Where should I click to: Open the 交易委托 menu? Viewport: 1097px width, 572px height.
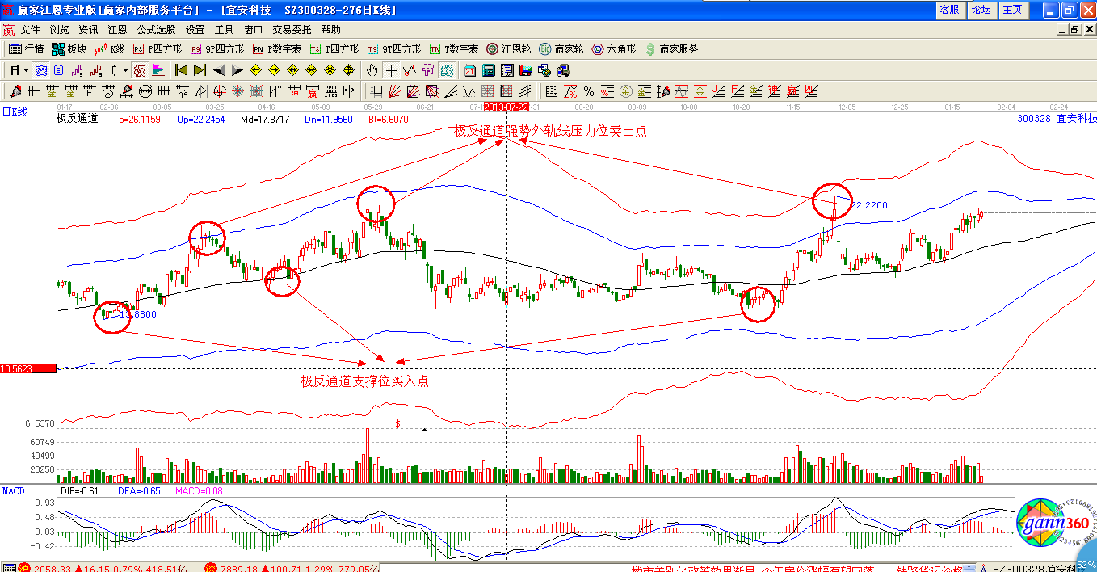tap(292, 29)
